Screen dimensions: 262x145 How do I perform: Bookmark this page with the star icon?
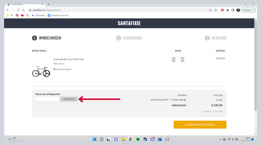click(x=216, y=10)
